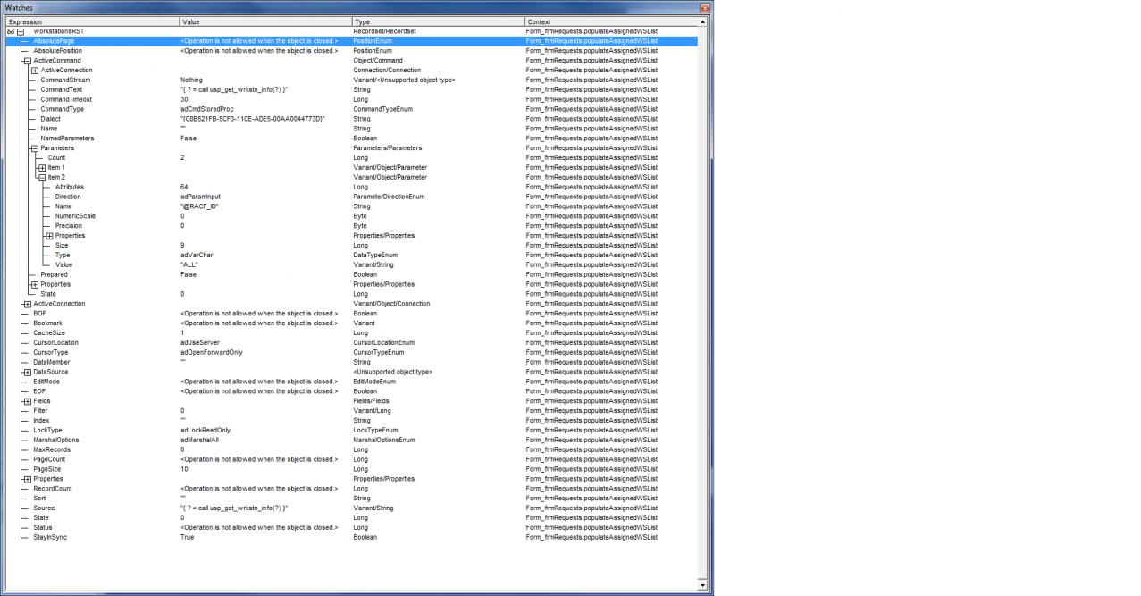Expand ActiveConnection of type Connection/Connection
Screen dimensions: 1141x596
(x=34, y=71)
